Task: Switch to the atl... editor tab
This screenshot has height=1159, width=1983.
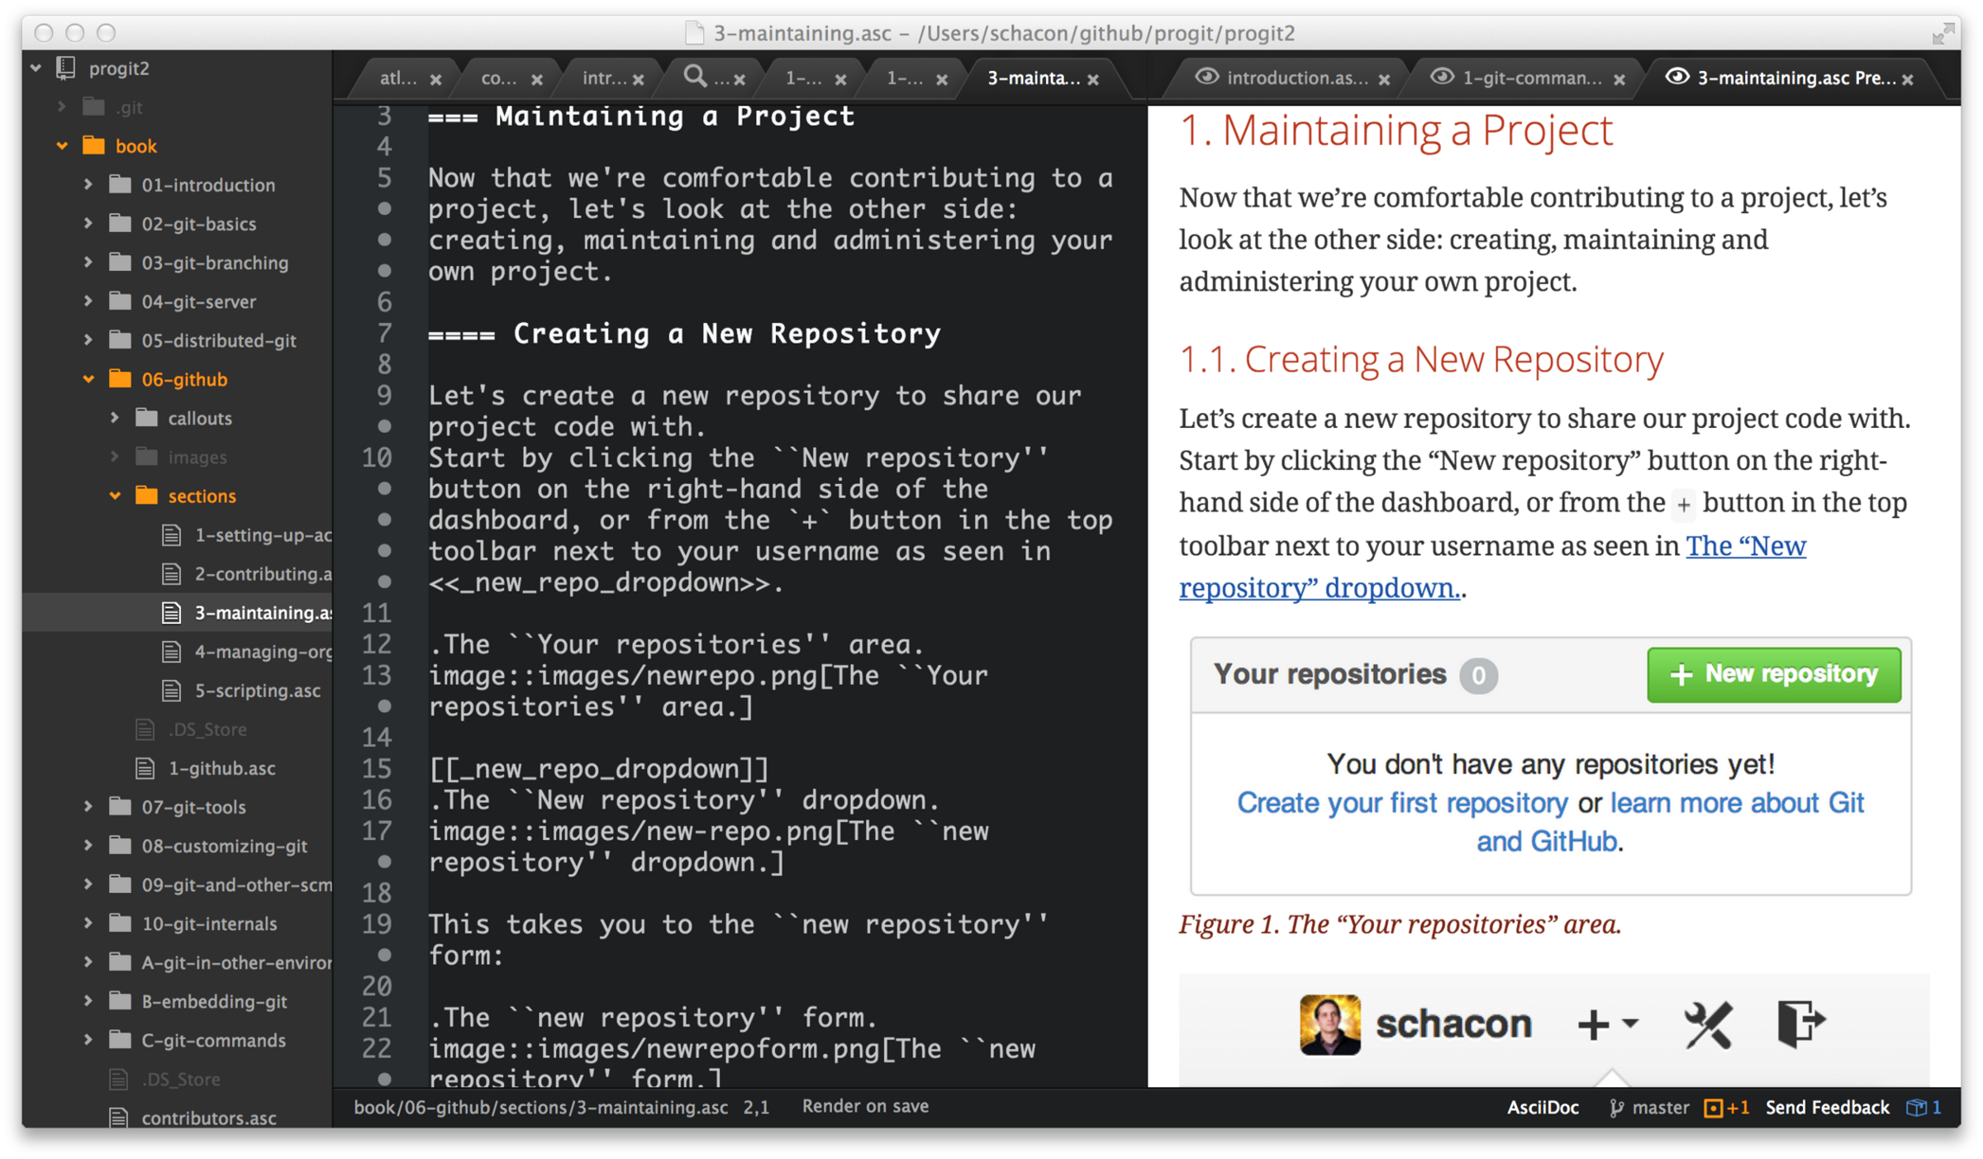Action: (x=398, y=78)
